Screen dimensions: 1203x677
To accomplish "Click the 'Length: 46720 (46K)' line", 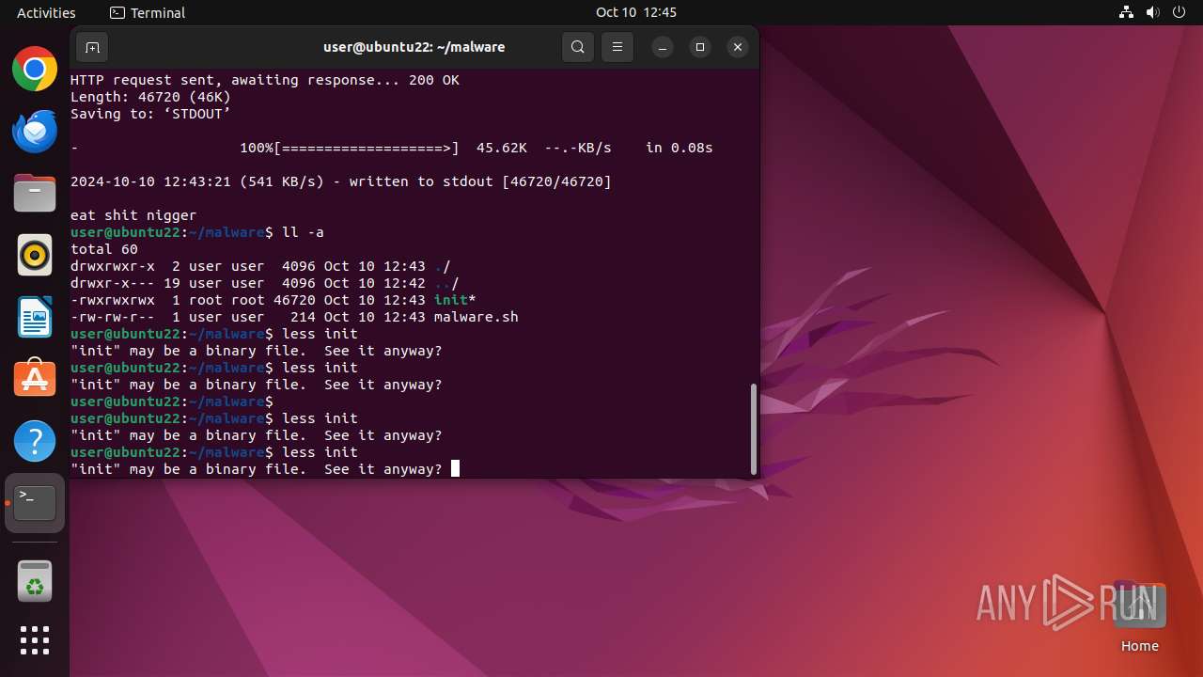I will (150, 97).
